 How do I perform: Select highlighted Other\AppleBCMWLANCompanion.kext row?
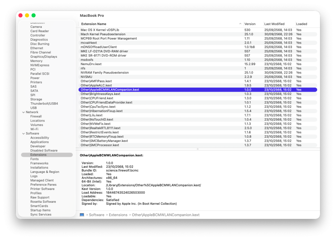pos(198,90)
